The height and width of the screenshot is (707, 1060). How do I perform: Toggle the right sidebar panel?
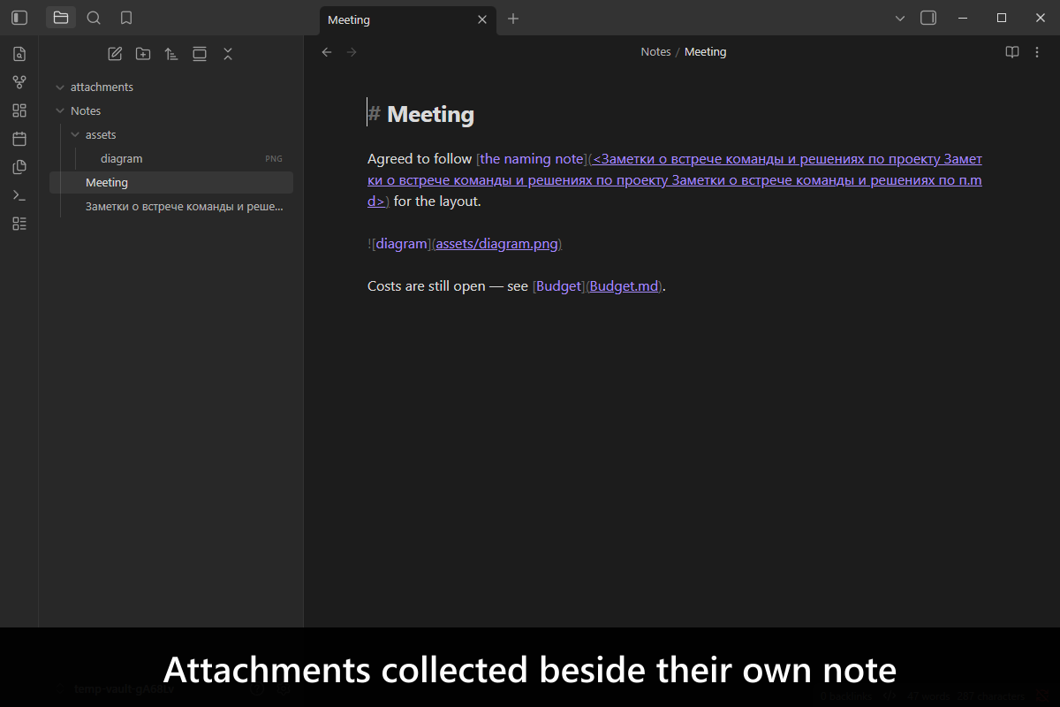click(928, 18)
